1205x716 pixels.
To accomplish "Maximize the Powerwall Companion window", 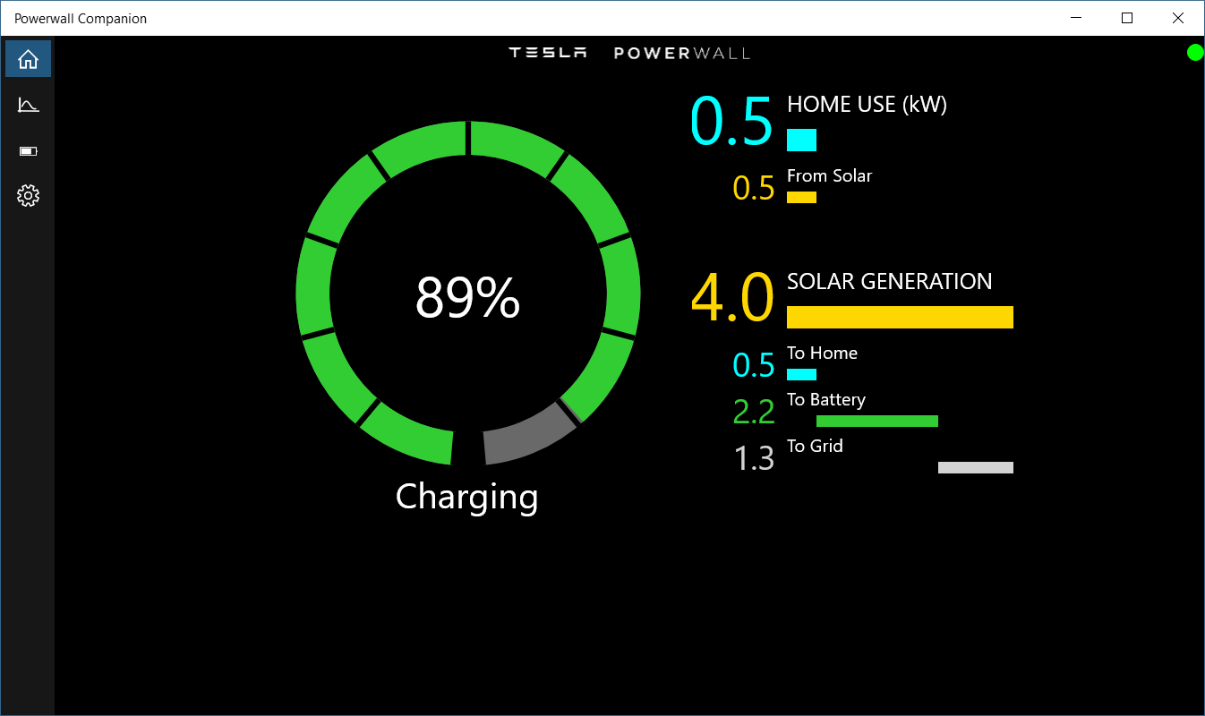I will [1127, 18].
